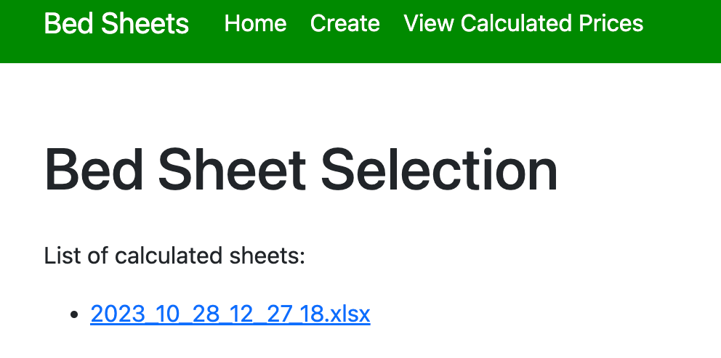Click the word 'Prices' in the navbar

[x=611, y=23]
